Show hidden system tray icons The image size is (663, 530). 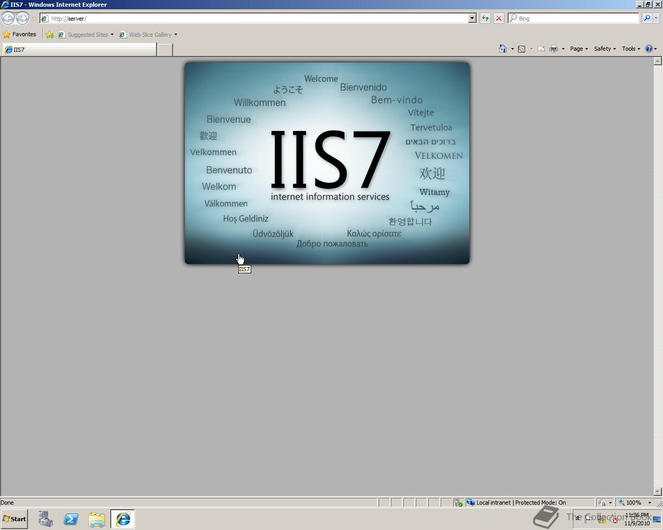tap(578, 519)
